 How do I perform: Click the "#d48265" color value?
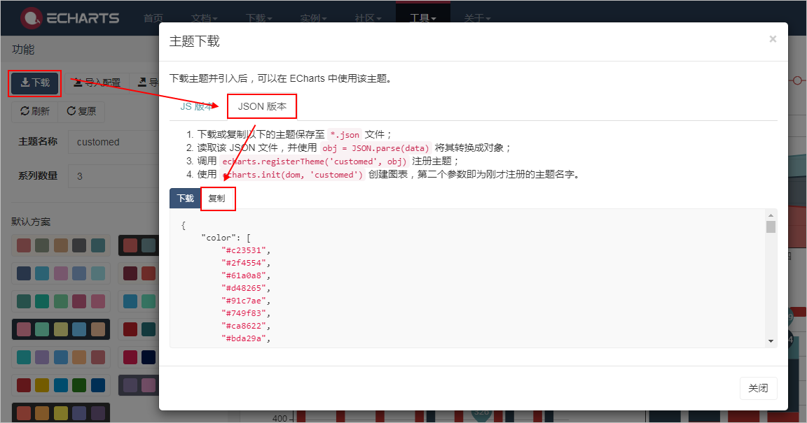[x=244, y=288]
